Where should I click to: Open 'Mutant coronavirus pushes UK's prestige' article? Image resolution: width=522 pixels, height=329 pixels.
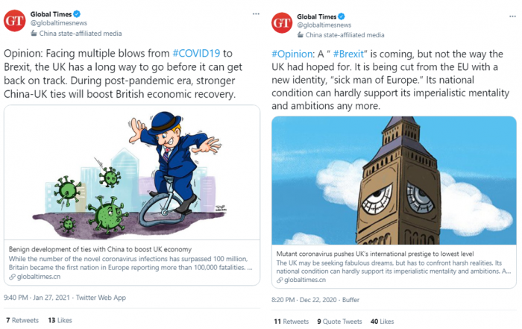375,254
